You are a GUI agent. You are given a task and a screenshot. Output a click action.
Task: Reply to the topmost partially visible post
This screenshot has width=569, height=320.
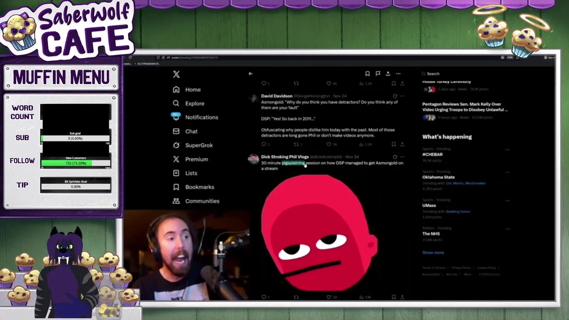[264, 83]
